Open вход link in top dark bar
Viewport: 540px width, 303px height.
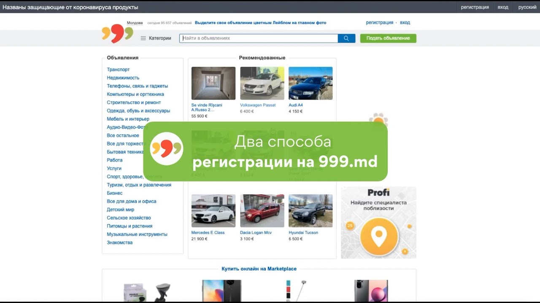[x=503, y=7]
